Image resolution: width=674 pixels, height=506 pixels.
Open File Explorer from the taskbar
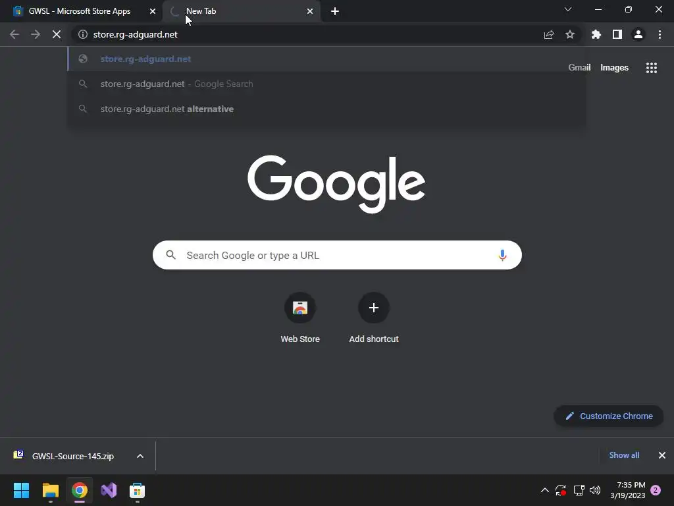coord(50,490)
